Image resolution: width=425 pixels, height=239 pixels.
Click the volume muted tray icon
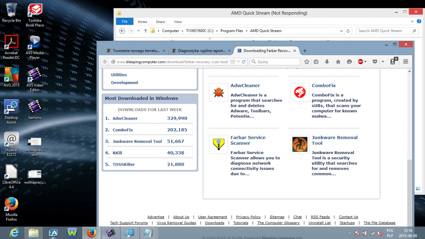[x=379, y=233]
